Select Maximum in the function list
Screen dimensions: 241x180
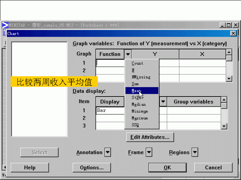pyautogui.click(x=140, y=118)
